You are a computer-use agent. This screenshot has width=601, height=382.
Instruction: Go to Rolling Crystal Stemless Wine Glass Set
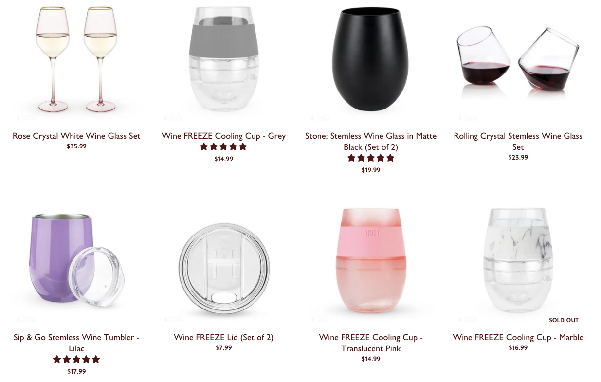point(518,141)
